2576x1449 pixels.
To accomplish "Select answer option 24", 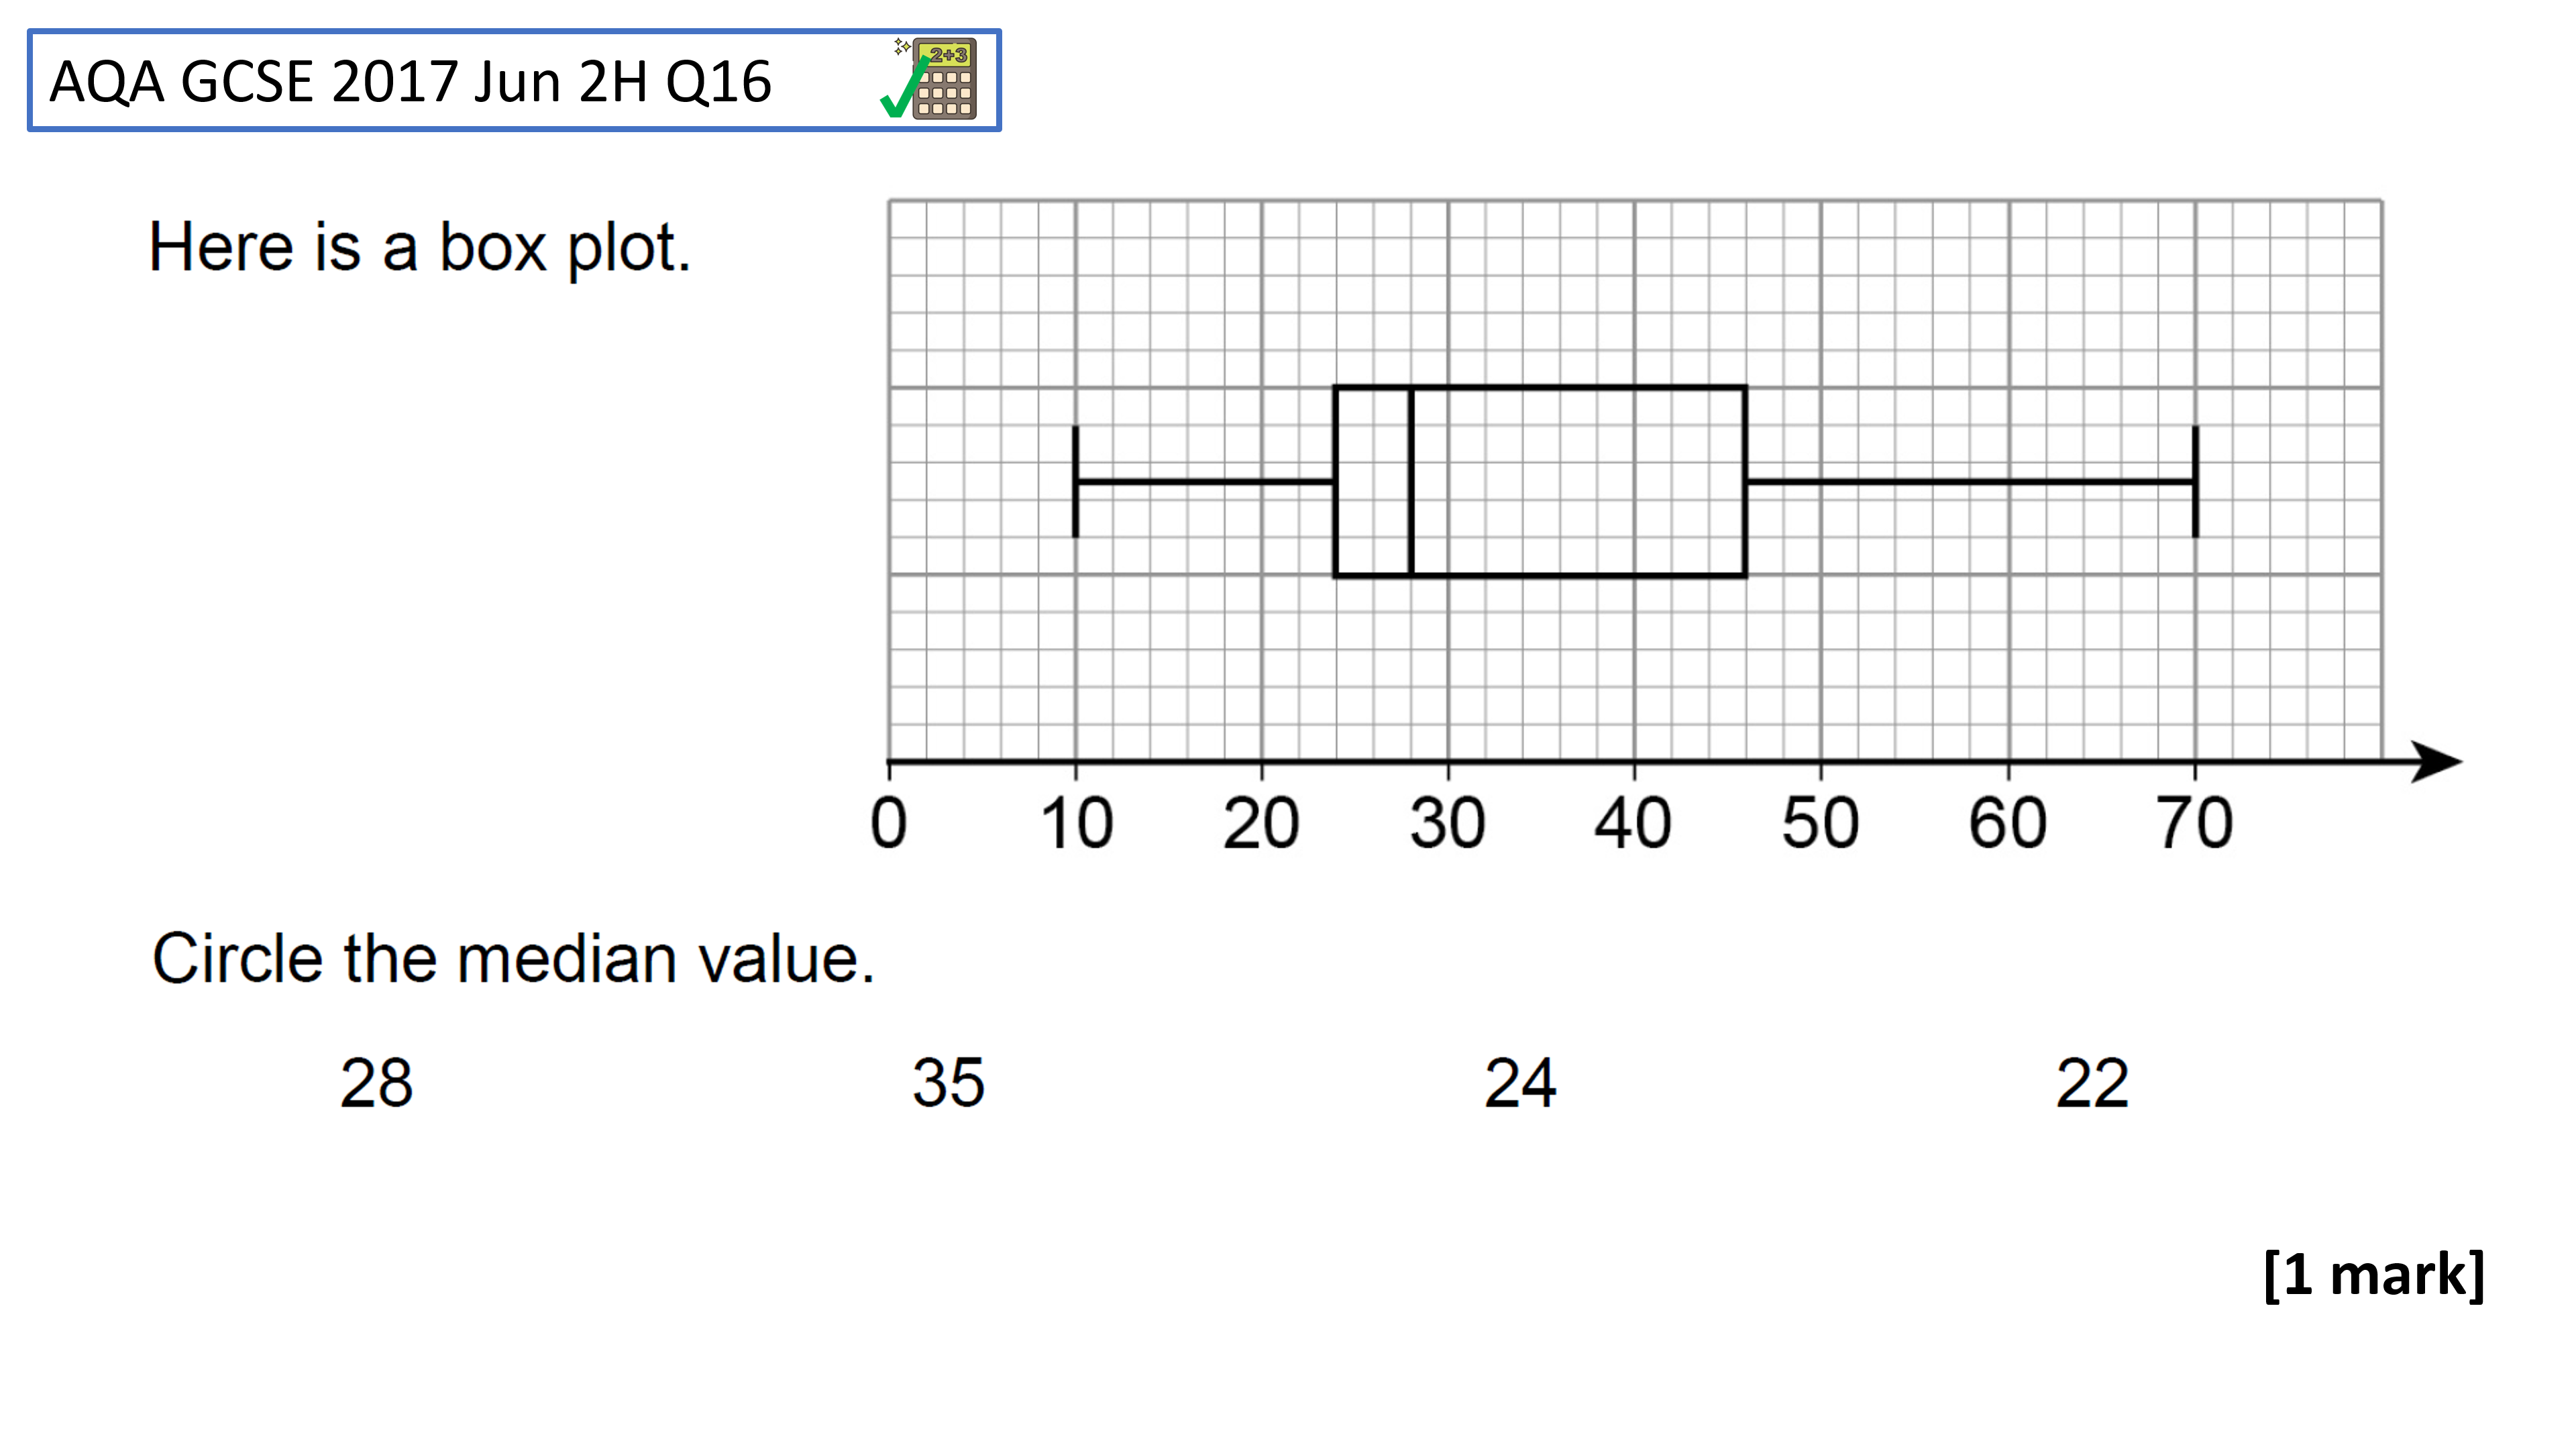I will pyautogui.click(x=1520, y=1083).
